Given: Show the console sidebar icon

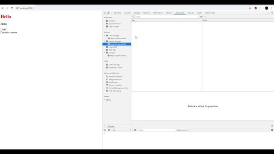Looking at the screenshot, I should pos(104,130).
